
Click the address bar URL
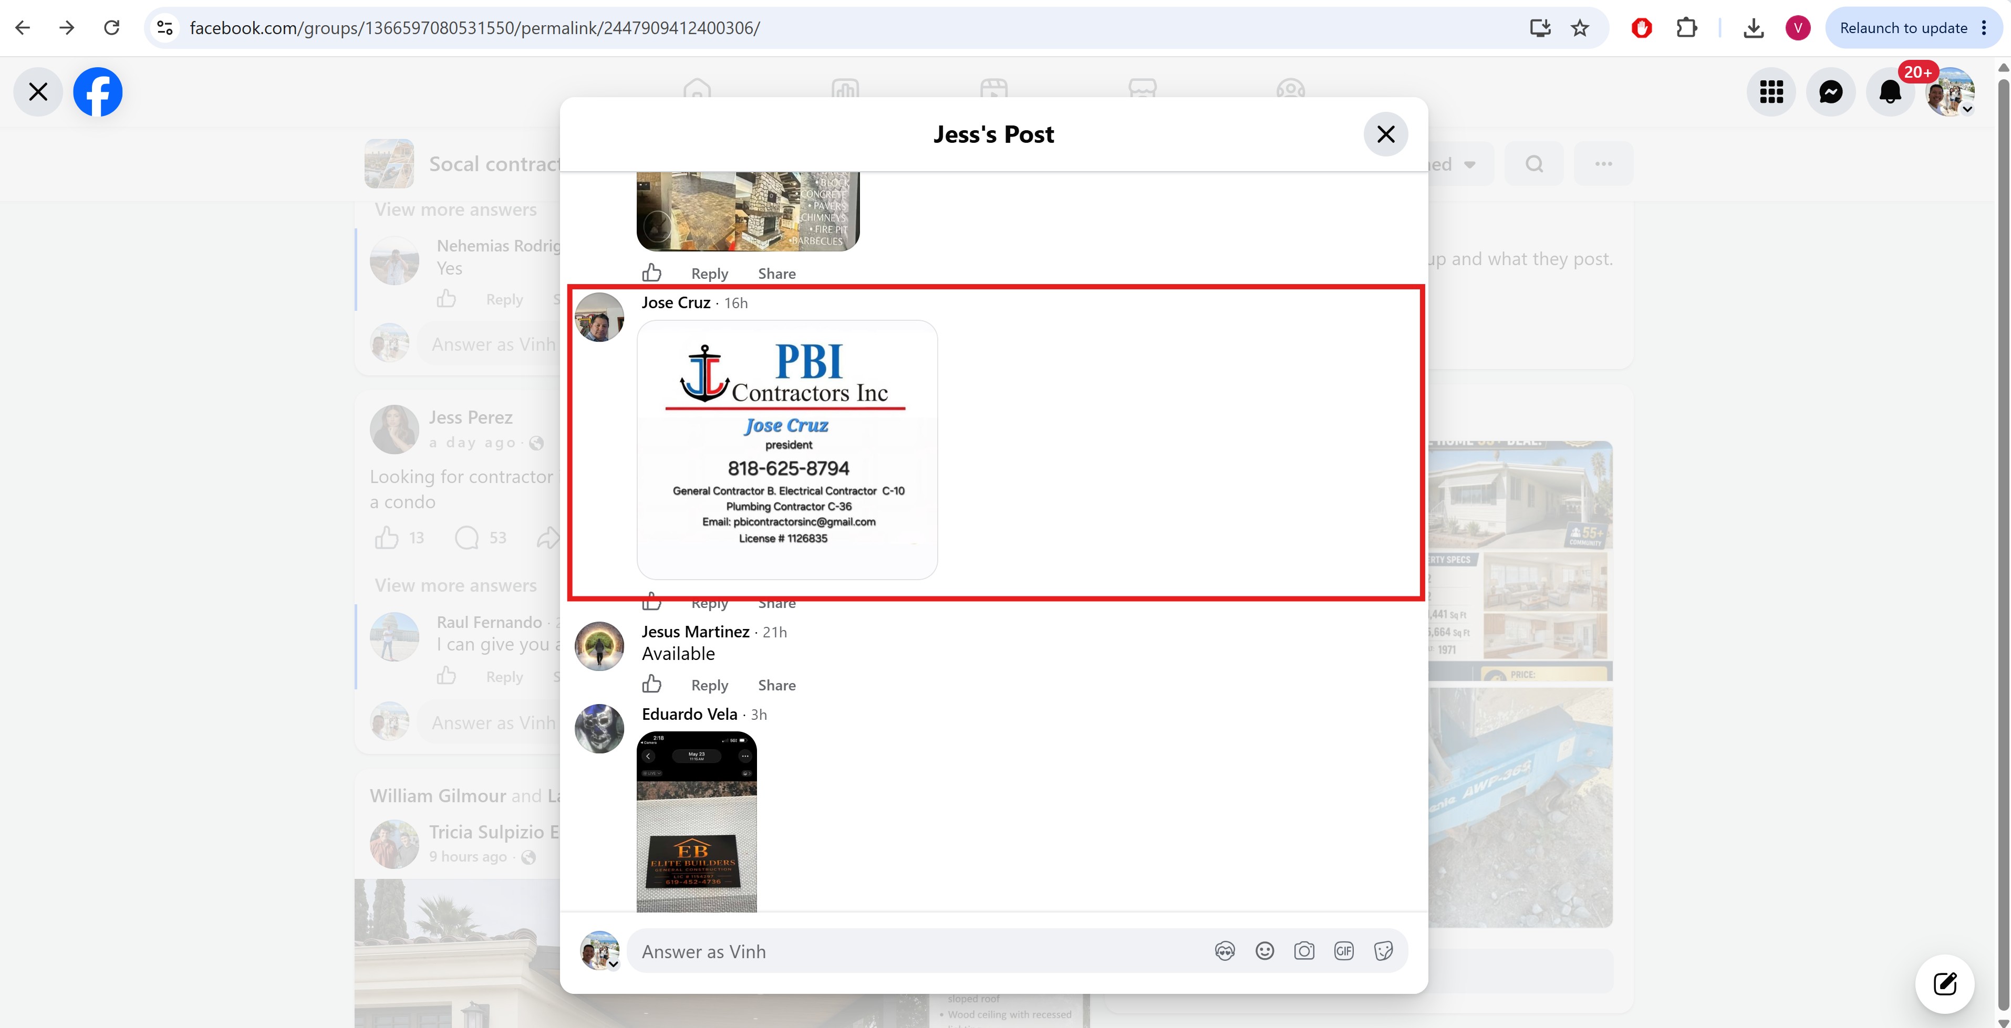(x=475, y=28)
